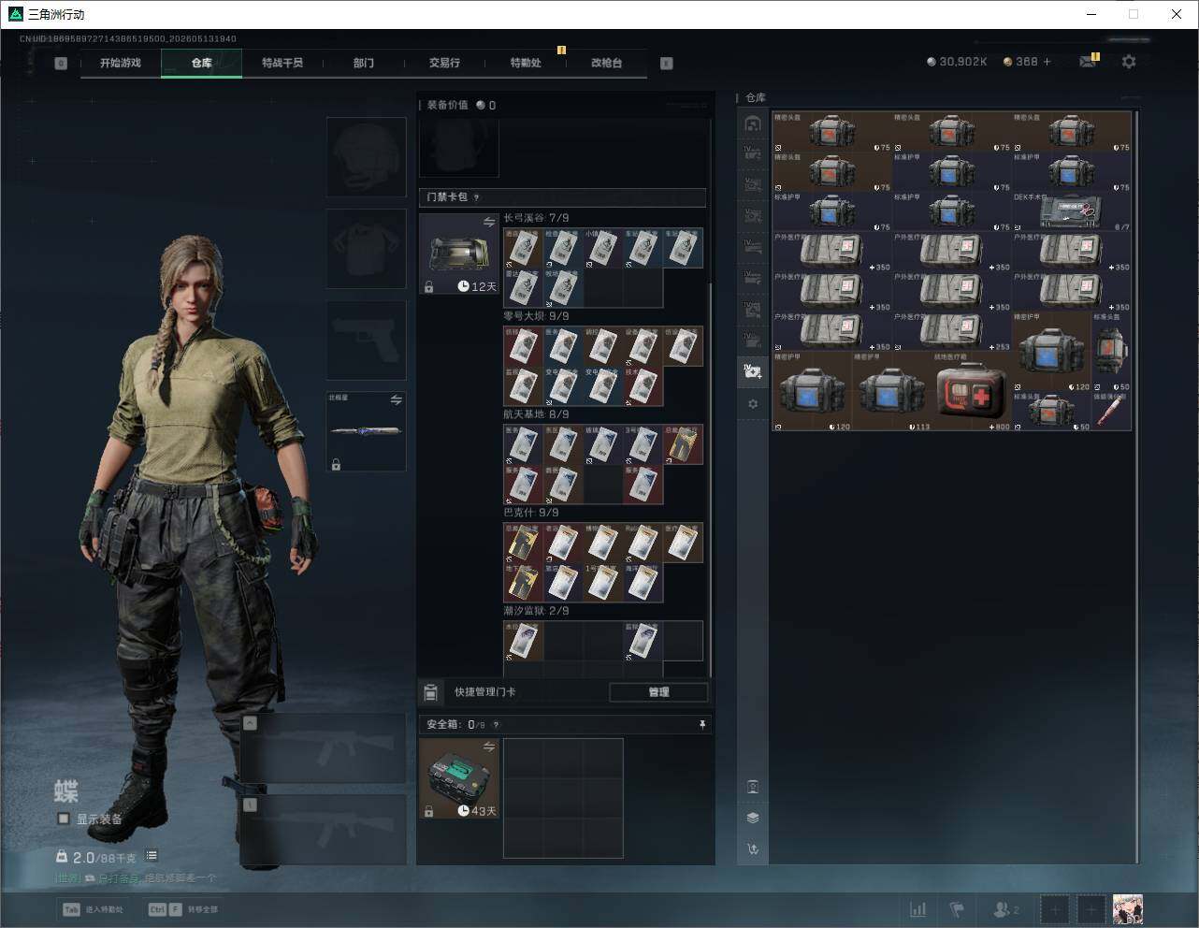Click the 30,902K currency balance
This screenshot has width=1199, height=928.
[x=957, y=62]
